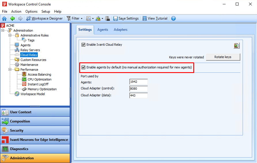This screenshot has width=257, height=163.
Task: Click the Rotate keys button
Action: coord(223,57)
